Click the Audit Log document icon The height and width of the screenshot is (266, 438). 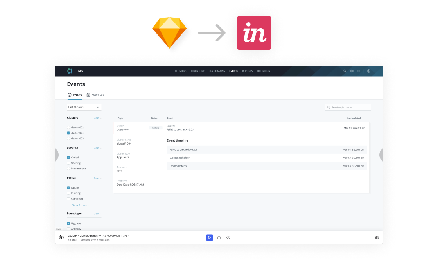(x=88, y=95)
